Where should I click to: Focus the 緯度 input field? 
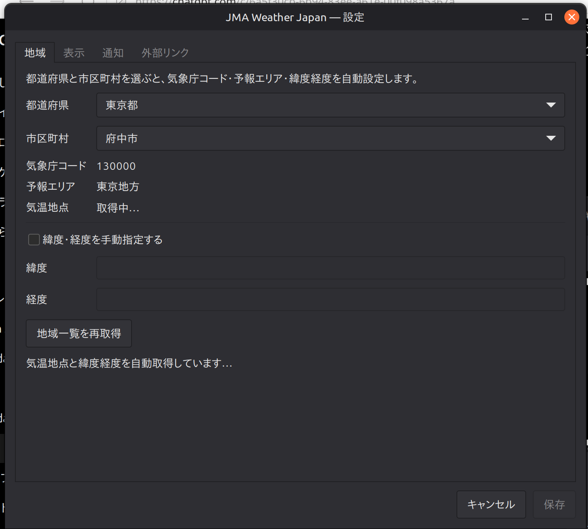tap(330, 268)
